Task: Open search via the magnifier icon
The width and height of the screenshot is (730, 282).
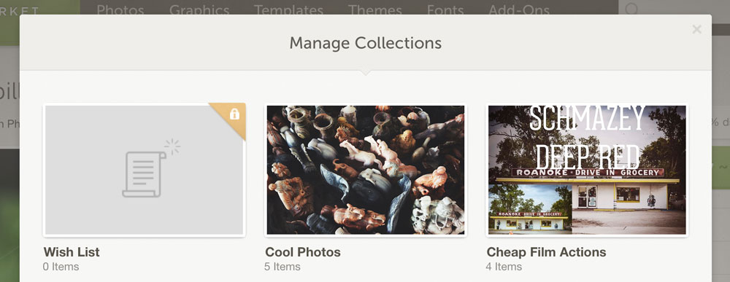Action: [x=631, y=8]
